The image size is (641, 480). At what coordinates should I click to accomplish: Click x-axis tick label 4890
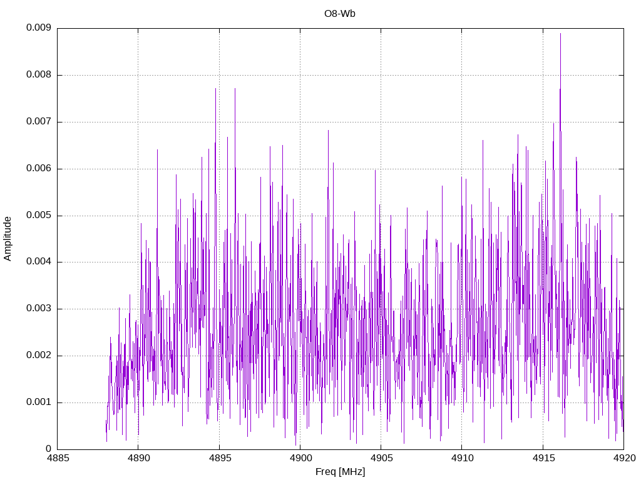coord(138,458)
